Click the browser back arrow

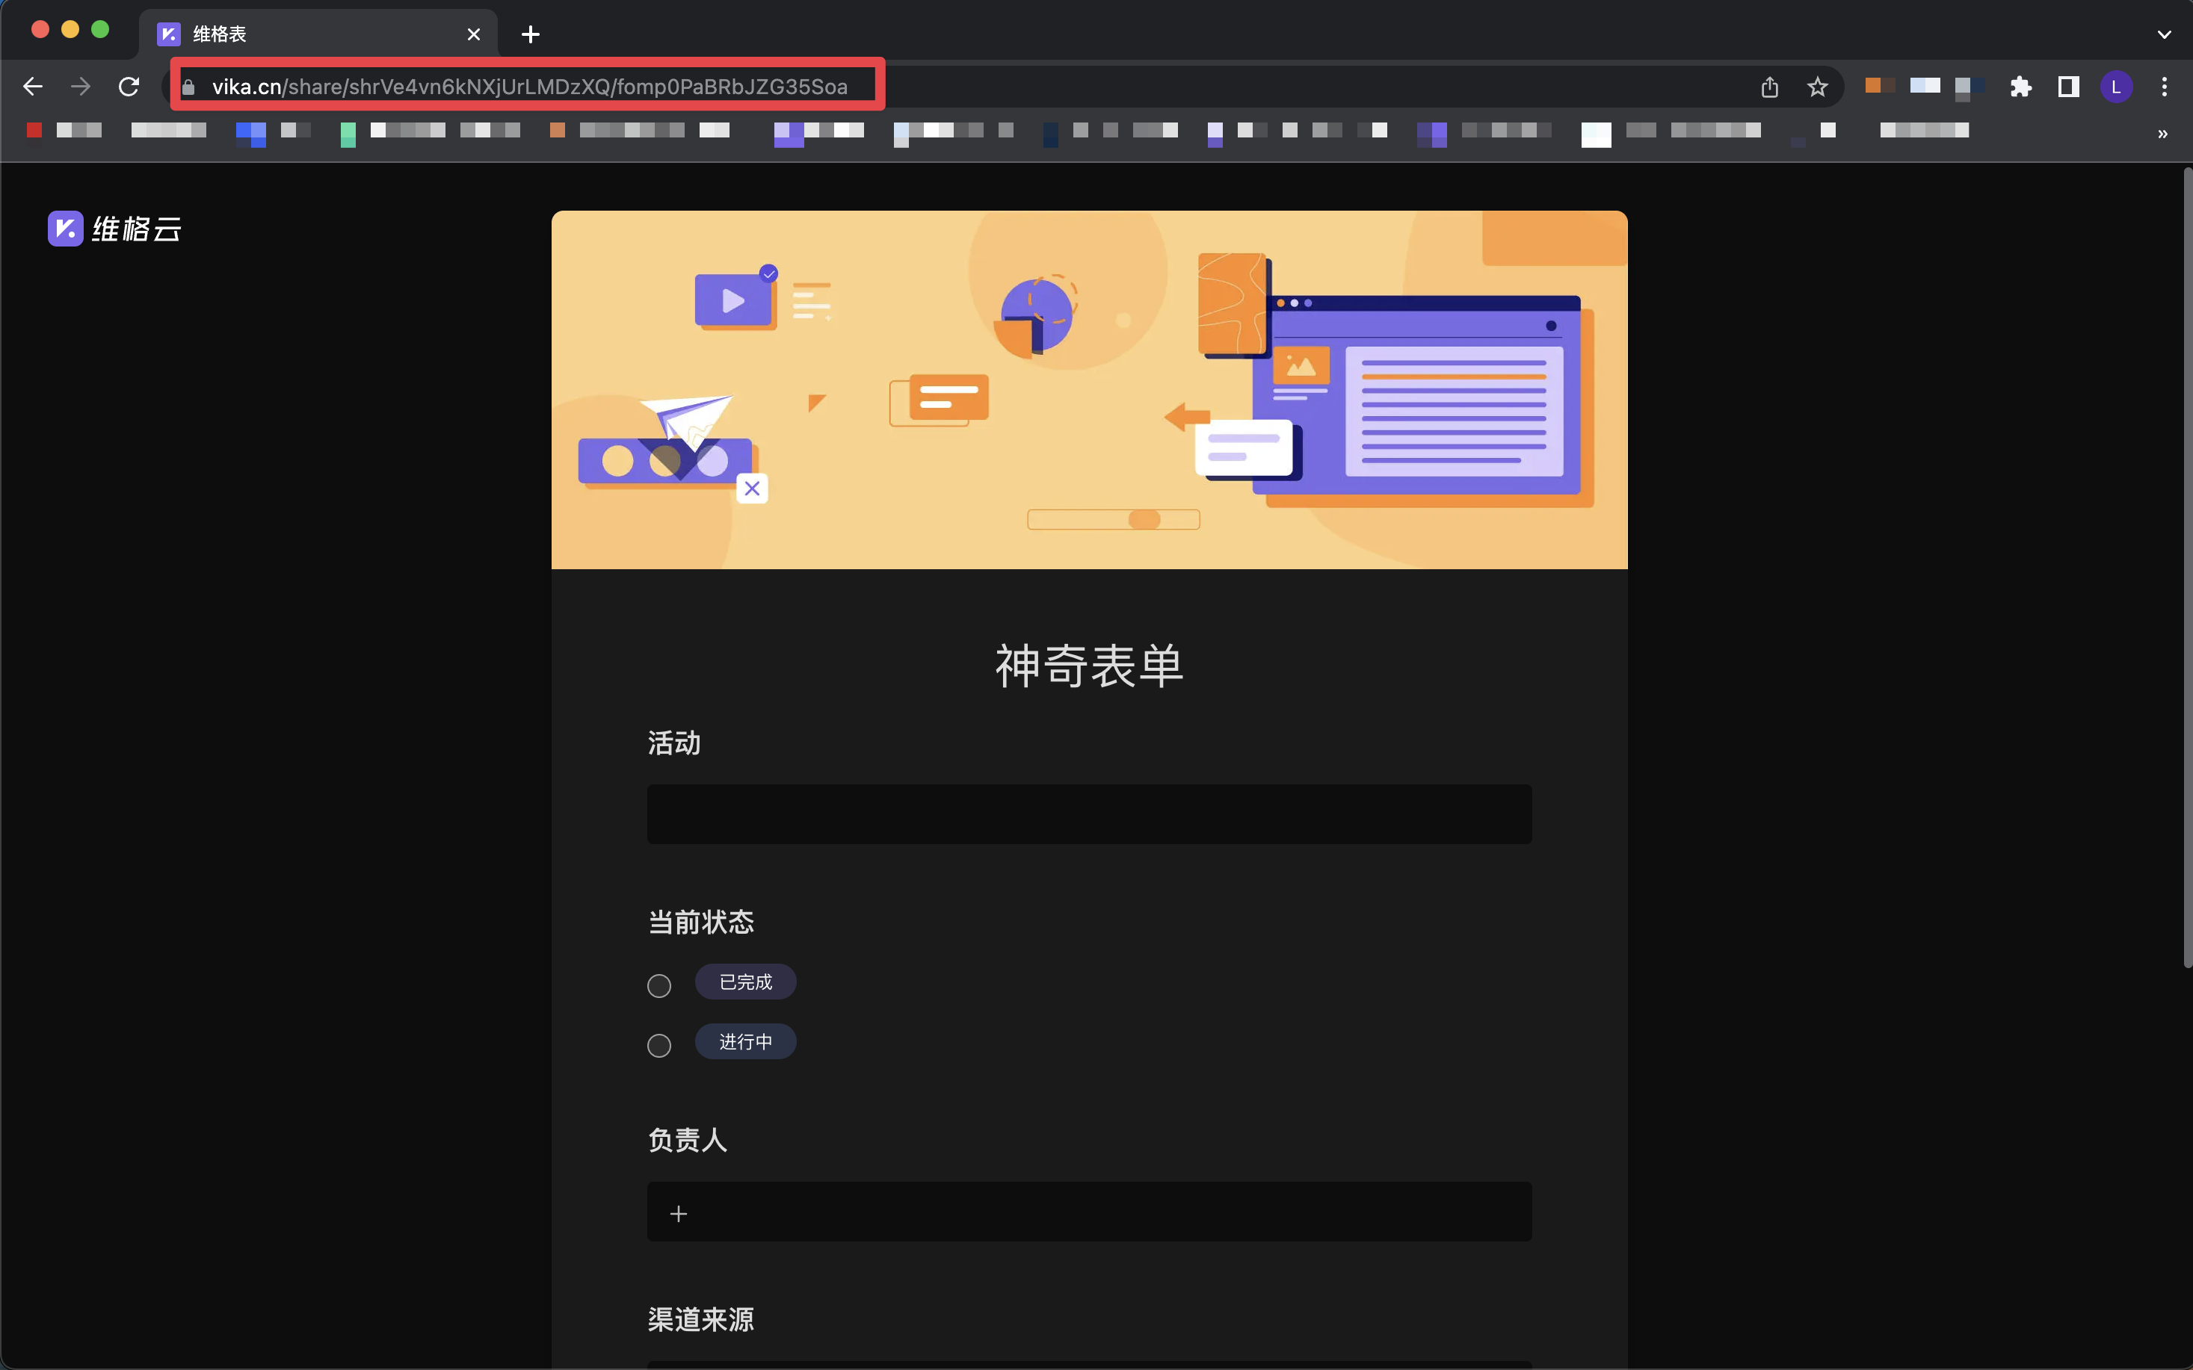pos(33,87)
